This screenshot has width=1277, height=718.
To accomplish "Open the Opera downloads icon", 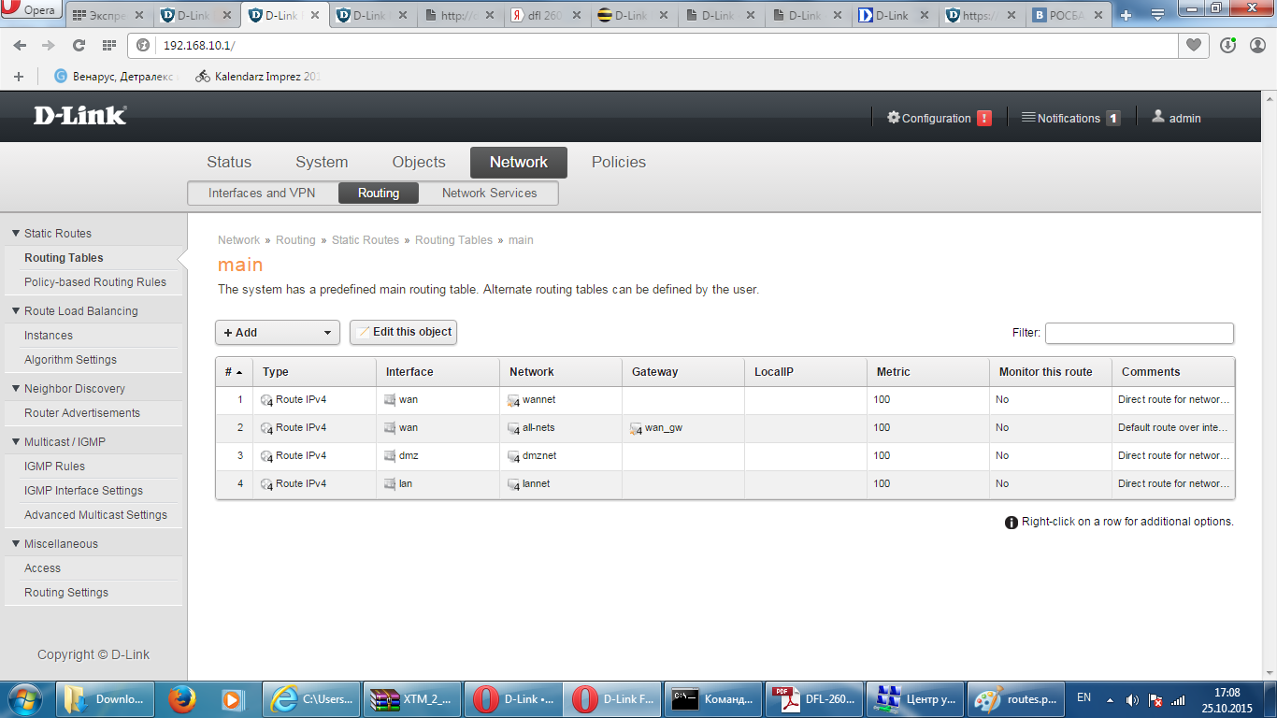I will coord(1229,45).
